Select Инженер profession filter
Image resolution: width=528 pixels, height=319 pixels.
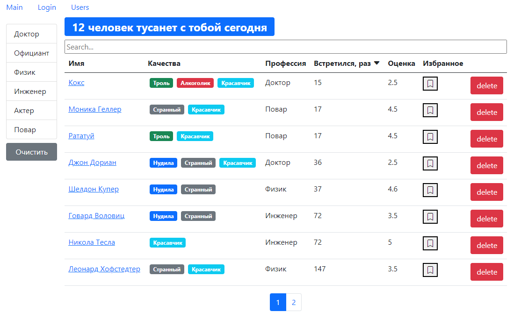[32, 91]
